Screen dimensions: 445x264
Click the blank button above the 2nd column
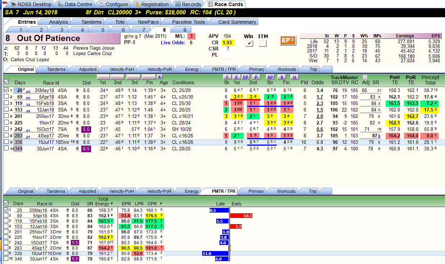[x=117, y=77]
